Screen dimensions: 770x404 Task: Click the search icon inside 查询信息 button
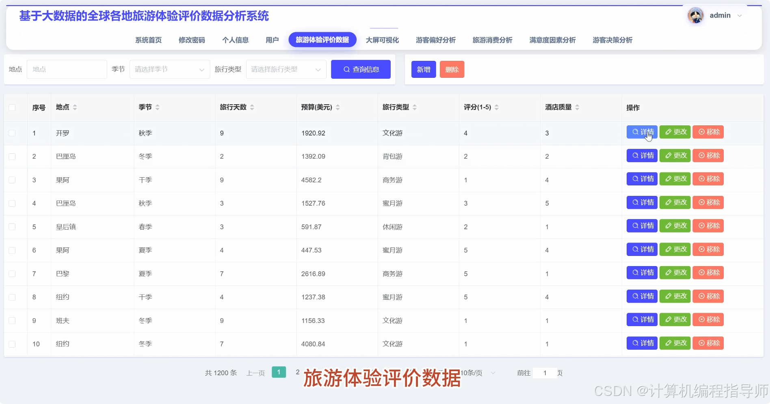tap(346, 69)
